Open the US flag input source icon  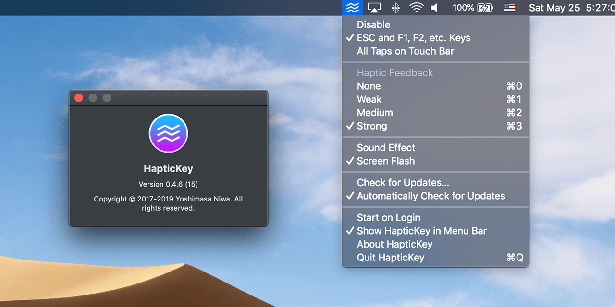point(509,8)
